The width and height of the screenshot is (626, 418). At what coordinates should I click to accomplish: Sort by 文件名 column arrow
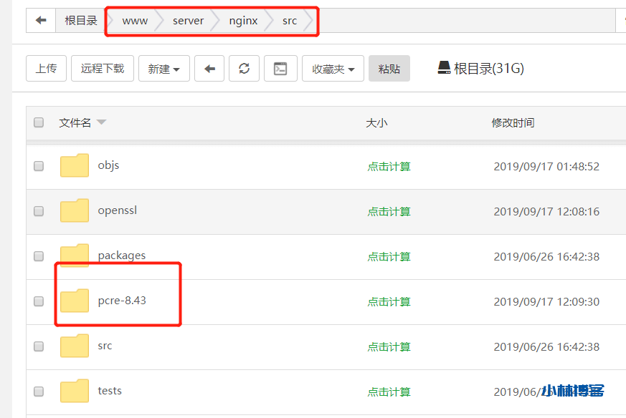tap(101, 122)
